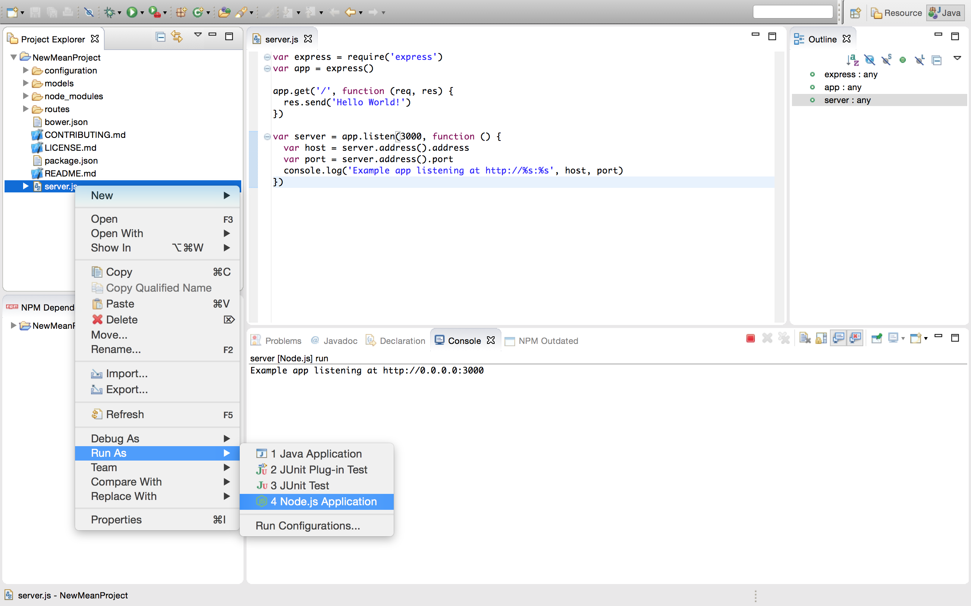971x606 pixels.
Task: Select package.json in Project Explorer
Action: (x=71, y=161)
